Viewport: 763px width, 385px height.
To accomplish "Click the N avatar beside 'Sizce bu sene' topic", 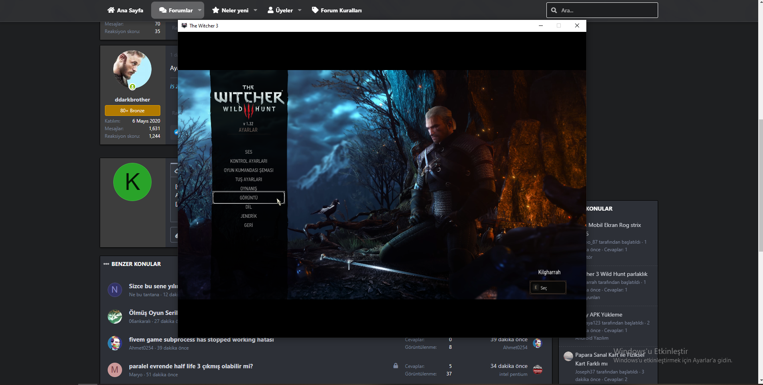I will [x=115, y=290].
